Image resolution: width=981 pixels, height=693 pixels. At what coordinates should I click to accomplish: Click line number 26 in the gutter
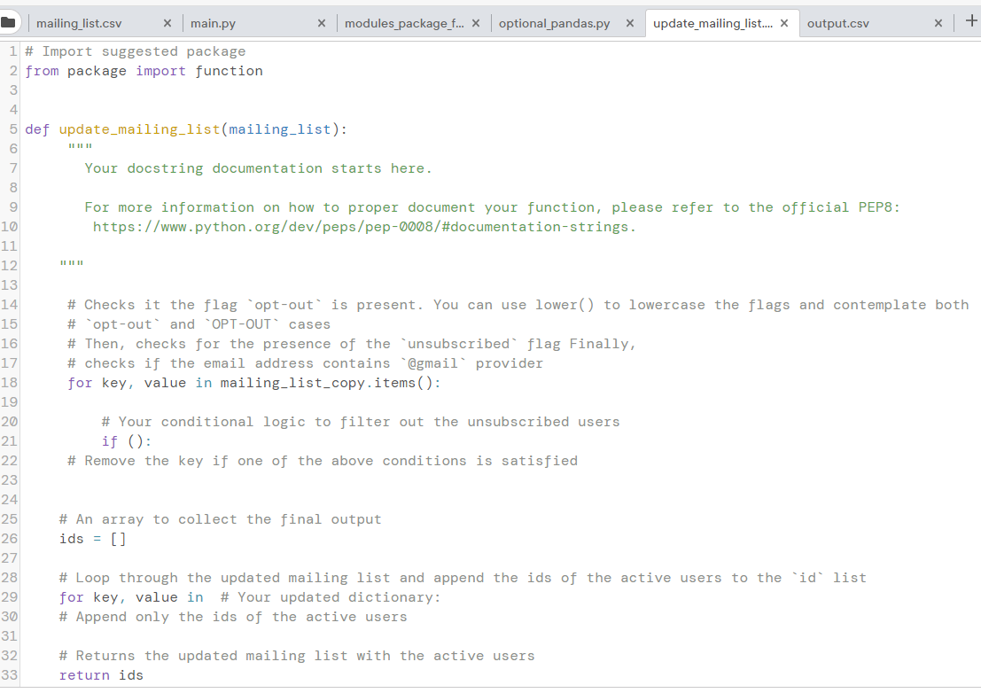[x=10, y=539]
